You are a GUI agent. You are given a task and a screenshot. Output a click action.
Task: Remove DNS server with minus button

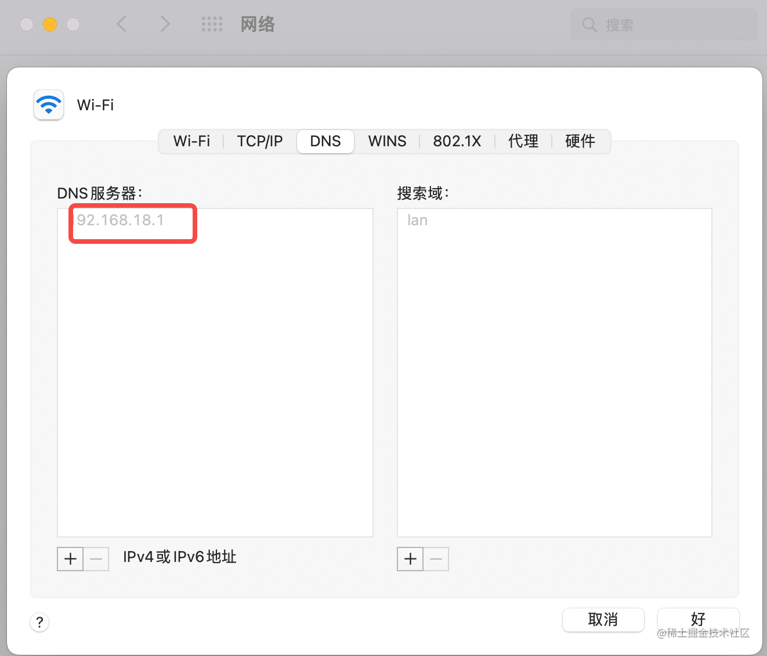click(96, 559)
